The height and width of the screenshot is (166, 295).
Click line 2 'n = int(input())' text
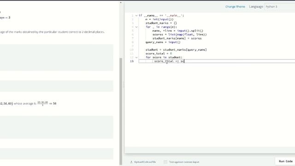click(x=159, y=19)
